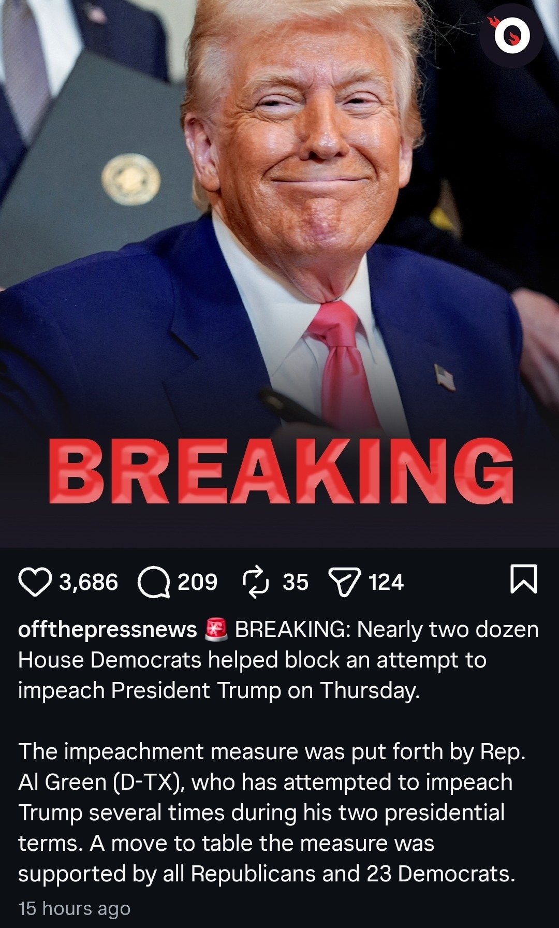View the 3,686 likes count
Viewport: 559px width, 928px height.
click(x=89, y=582)
